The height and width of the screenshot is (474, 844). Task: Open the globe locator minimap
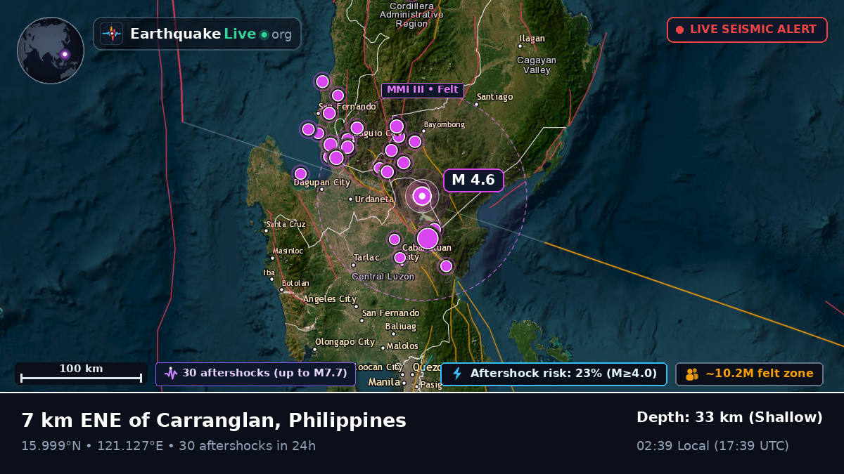(51, 51)
